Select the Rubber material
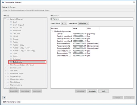The width and height of the screenshot is (137, 105). (16, 42)
